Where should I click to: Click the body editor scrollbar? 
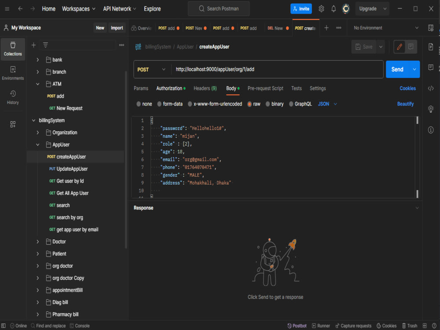tap(417, 157)
